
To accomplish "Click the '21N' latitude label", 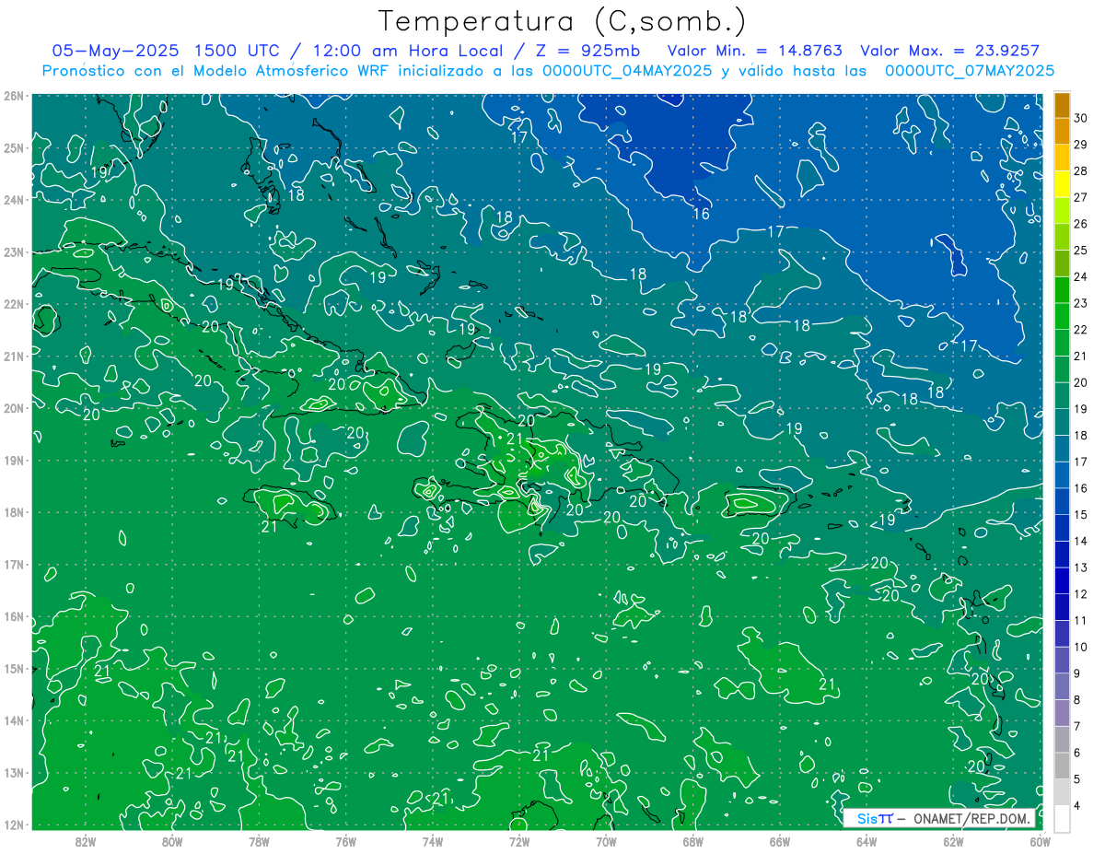I will (x=14, y=356).
